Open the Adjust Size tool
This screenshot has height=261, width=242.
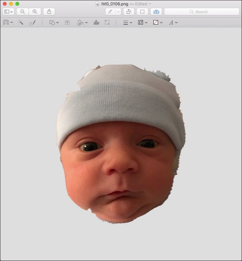click(107, 22)
